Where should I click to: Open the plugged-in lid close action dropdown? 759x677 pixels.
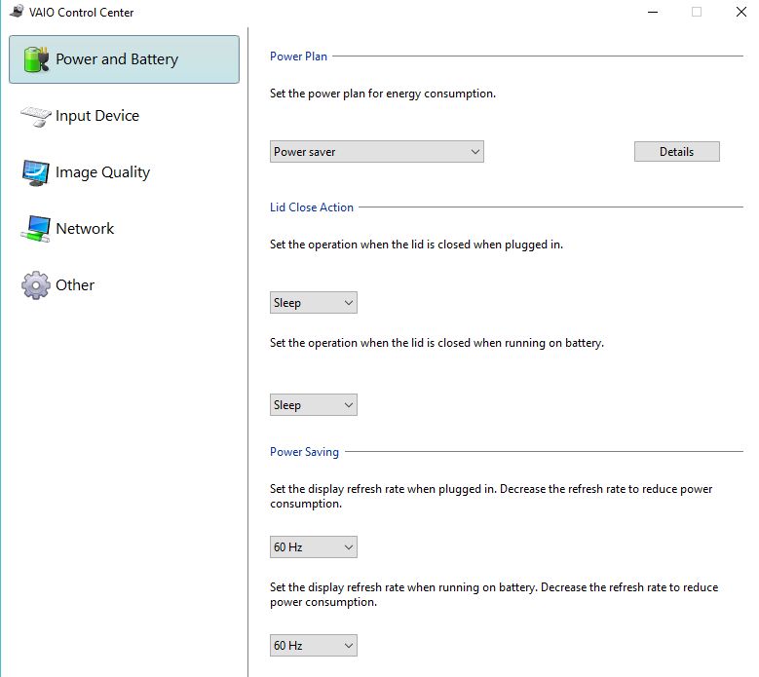coord(313,302)
